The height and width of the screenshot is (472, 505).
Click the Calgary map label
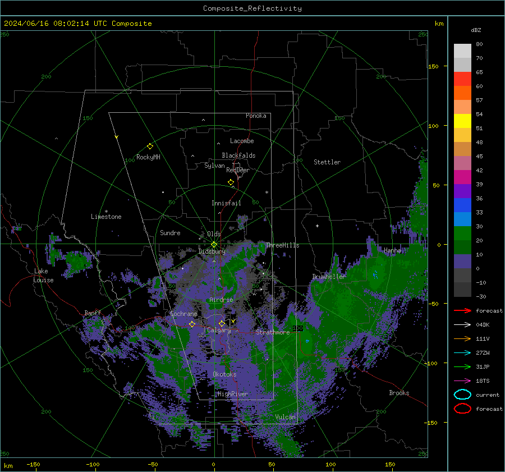pos(219,330)
